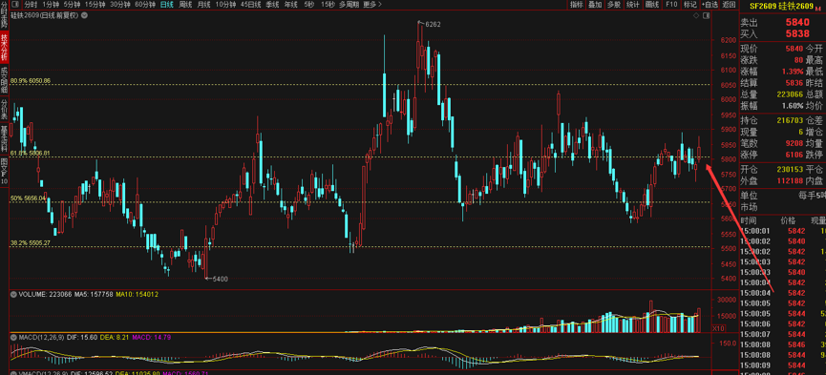Viewport: 826px width, 375px height.
Task: Select the 1分钟 period
Action: coord(52,4)
